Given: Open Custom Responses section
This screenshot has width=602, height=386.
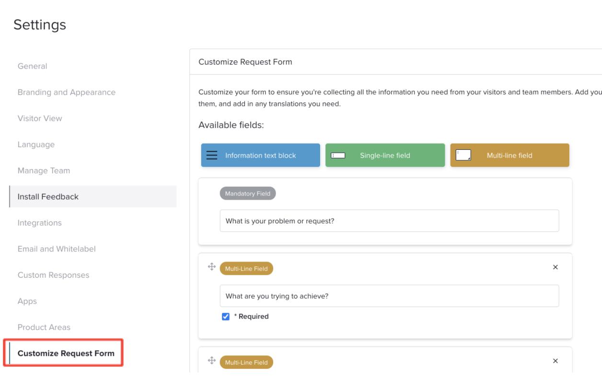Looking at the screenshot, I should [x=53, y=275].
